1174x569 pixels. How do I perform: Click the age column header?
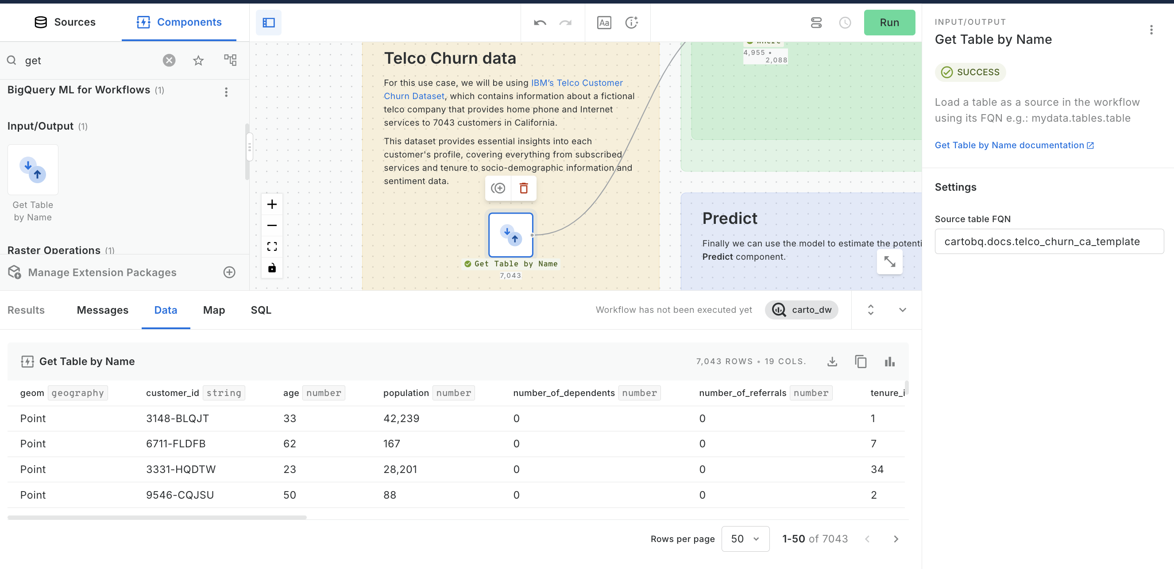313,393
